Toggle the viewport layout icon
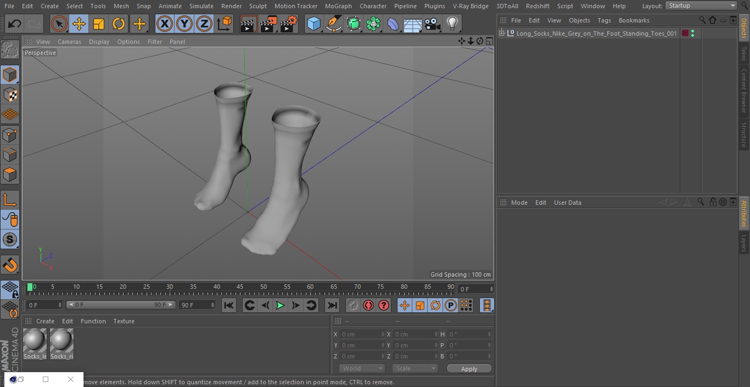The image size is (750, 387). (x=489, y=41)
